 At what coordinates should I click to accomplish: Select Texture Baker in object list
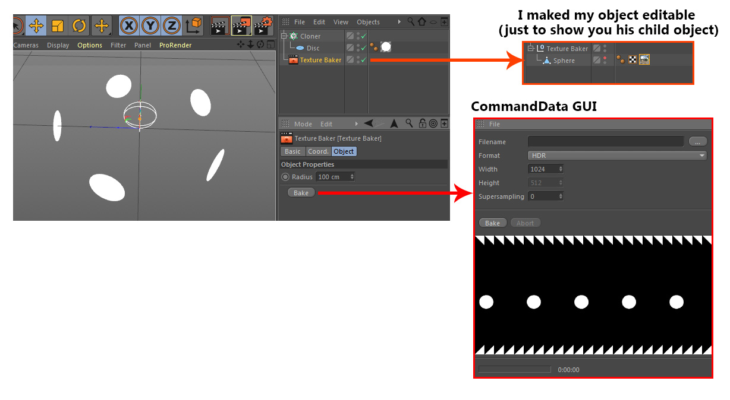tap(320, 60)
